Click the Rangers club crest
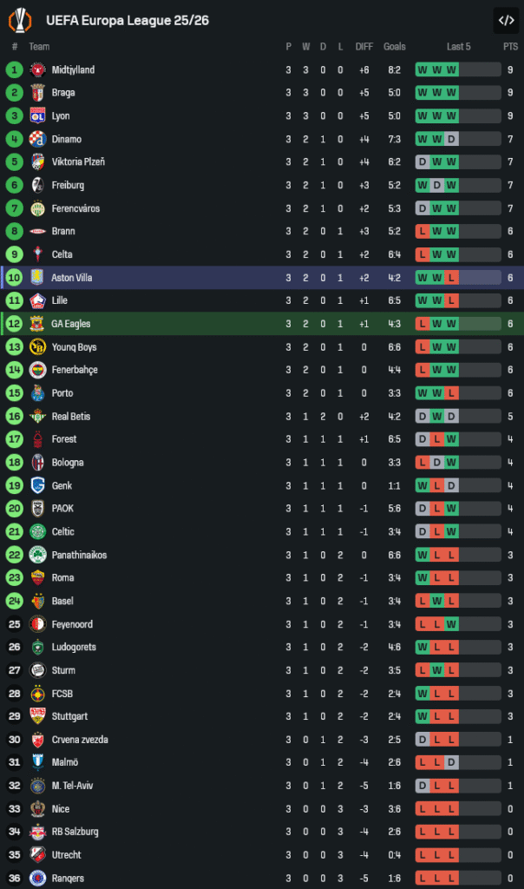 pos(37,879)
